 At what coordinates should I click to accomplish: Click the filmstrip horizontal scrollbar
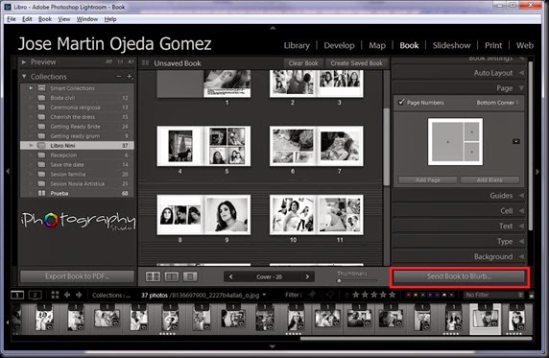point(416,339)
